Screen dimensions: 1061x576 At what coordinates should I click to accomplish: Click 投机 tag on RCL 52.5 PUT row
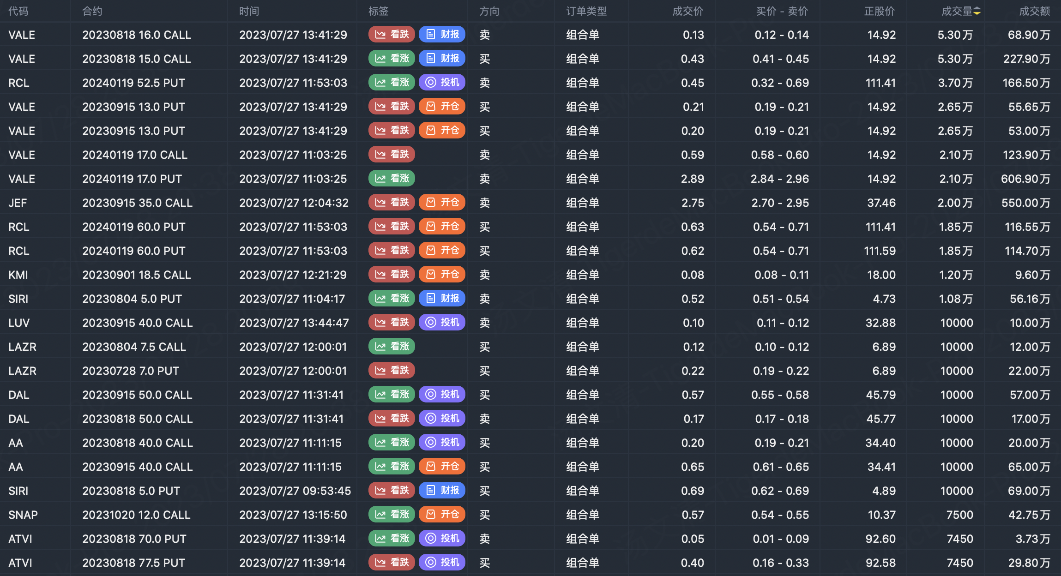point(442,83)
